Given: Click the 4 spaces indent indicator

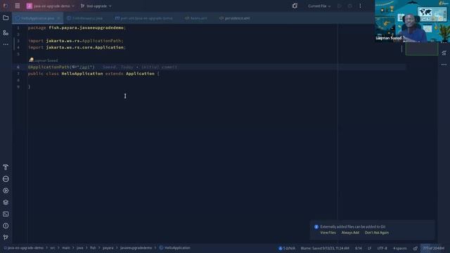Looking at the screenshot, I should [x=400, y=248].
